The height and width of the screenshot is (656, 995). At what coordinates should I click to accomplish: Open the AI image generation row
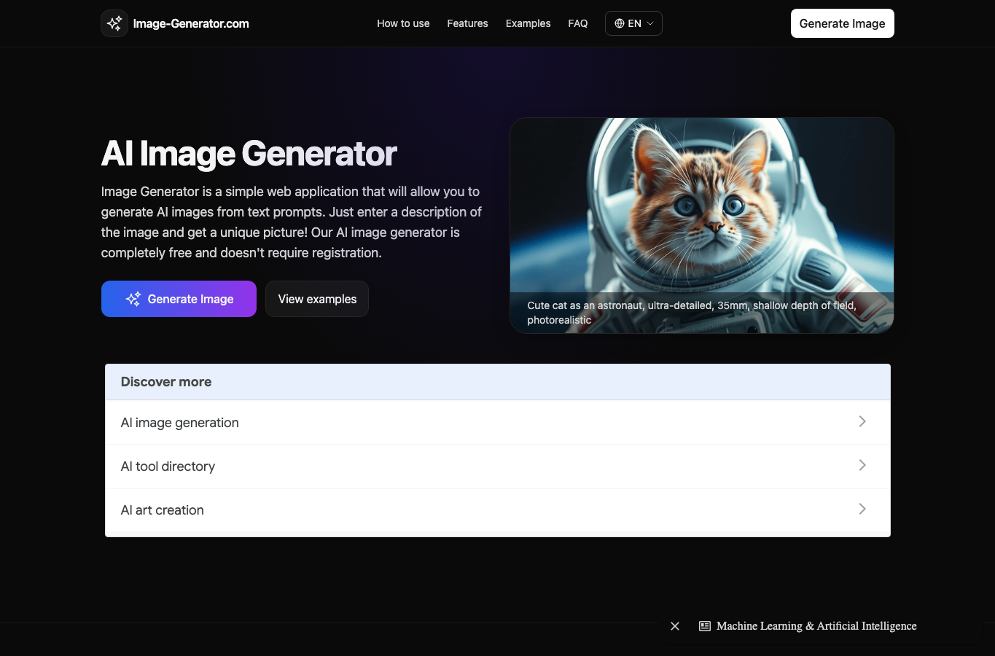[x=498, y=423]
